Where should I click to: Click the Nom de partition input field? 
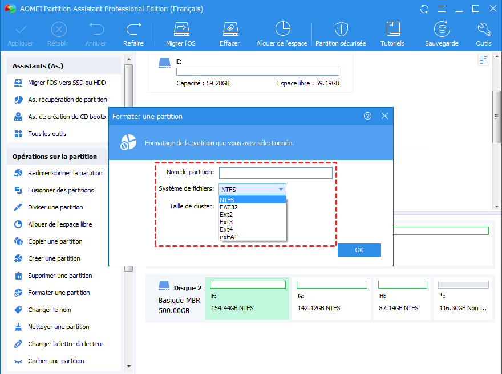(x=276, y=173)
